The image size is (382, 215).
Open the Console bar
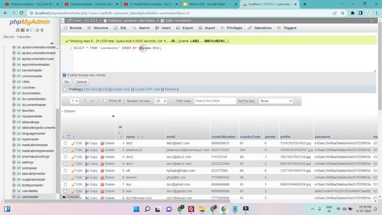(x=71, y=196)
